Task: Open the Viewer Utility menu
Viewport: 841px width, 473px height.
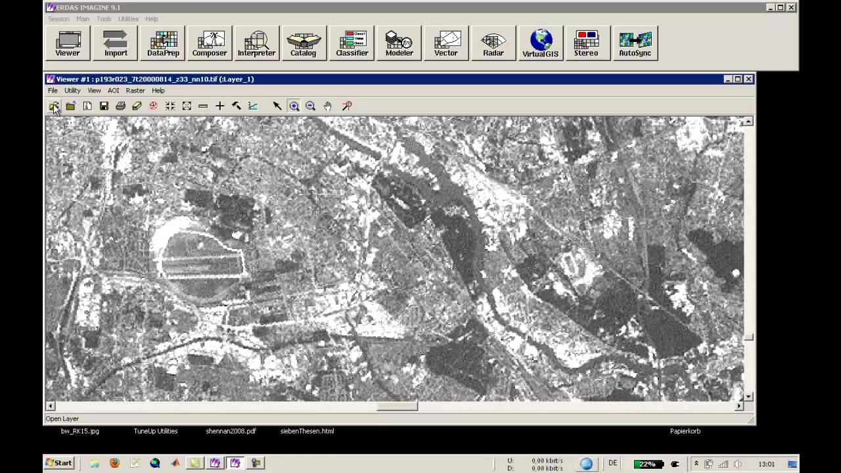Action: (x=72, y=91)
